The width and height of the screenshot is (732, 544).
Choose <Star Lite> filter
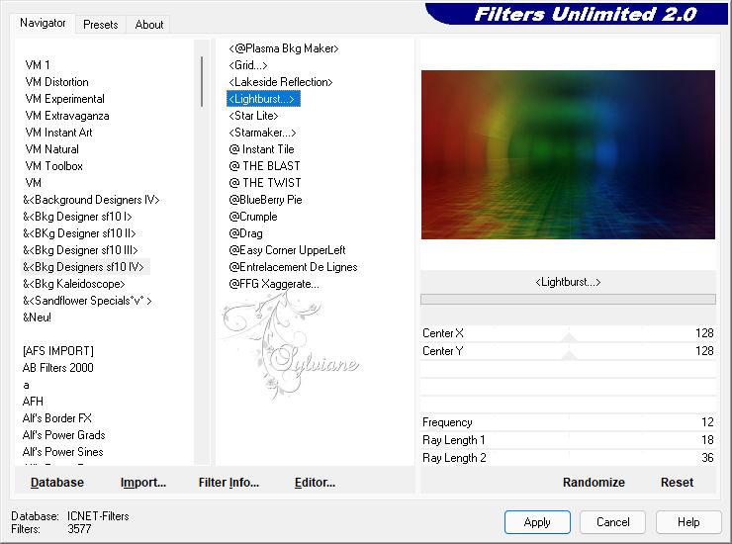click(x=253, y=116)
